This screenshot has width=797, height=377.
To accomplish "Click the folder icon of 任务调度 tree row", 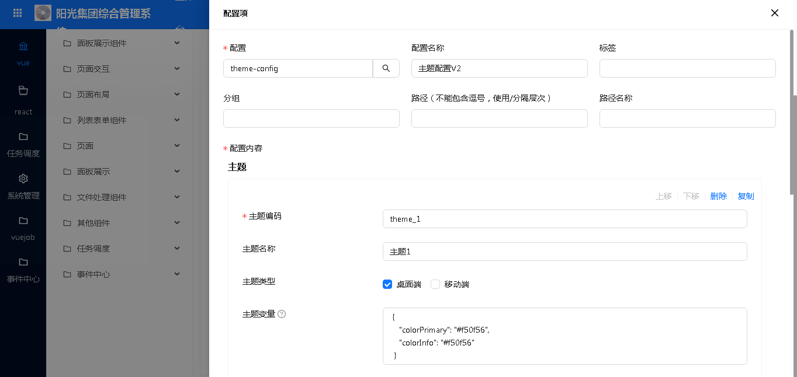I will [67, 249].
